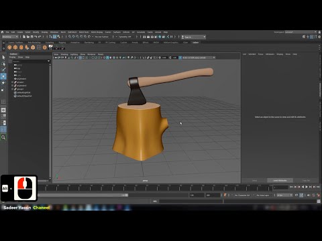Open animation preferences icon beside auto key
322x241 pixels.
318,195
